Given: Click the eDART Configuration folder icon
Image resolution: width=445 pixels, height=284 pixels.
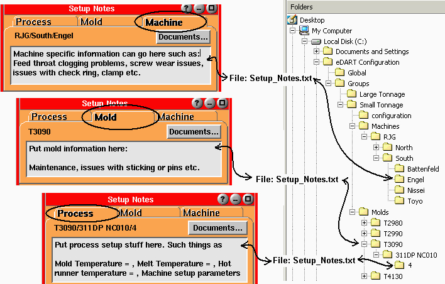Looking at the screenshot, I should click(x=328, y=62).
